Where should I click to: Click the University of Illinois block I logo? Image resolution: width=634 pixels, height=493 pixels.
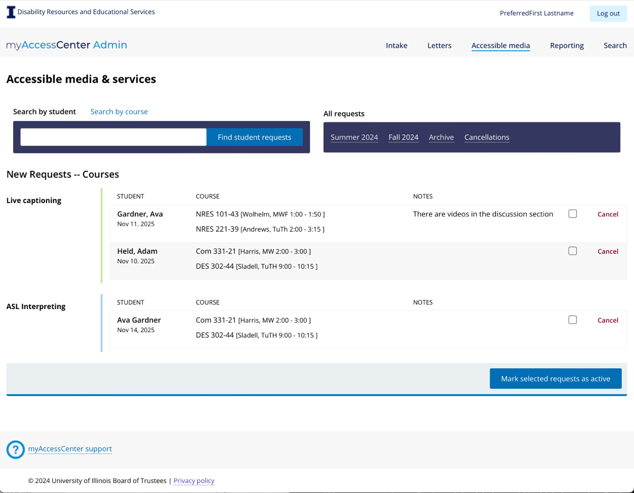tap(11, 12)
